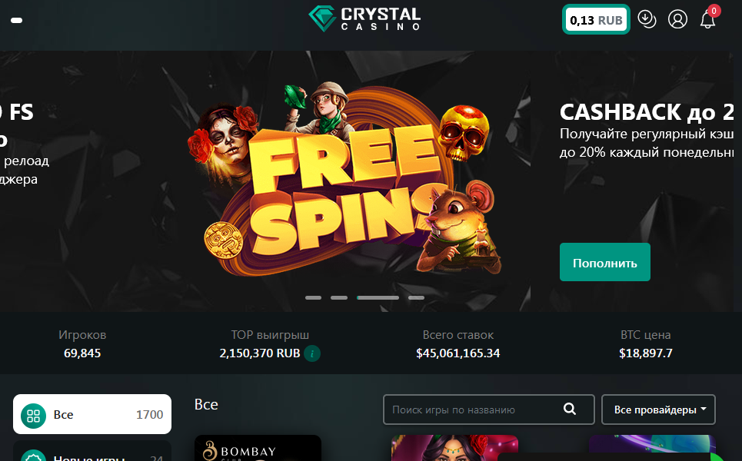Viewport: 742px width, 461px height.
Task: Click the Все провайдеры dropdown arrow
Action: pyautogui.click(x=704, y=409)
